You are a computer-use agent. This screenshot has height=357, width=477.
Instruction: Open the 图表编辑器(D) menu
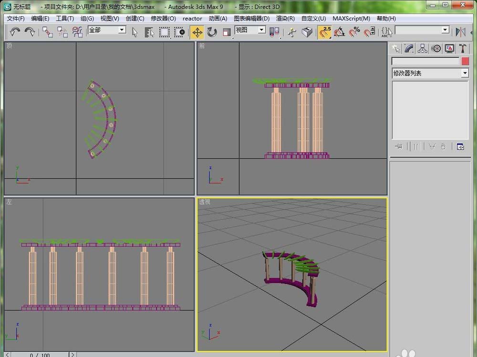coord(251,19)
